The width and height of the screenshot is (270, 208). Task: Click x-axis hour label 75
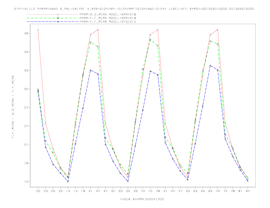(x=225, y=191)
